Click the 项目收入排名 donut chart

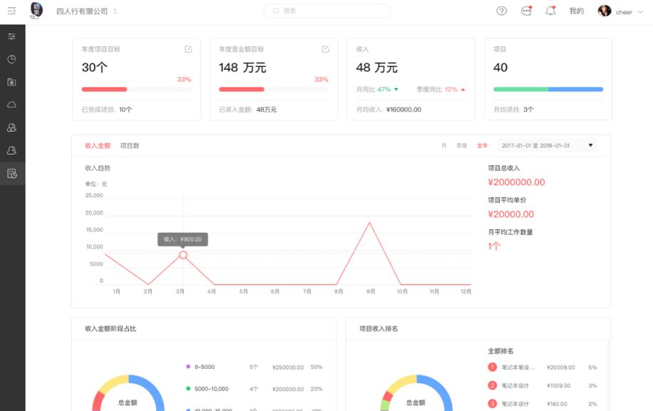(416, 393)
